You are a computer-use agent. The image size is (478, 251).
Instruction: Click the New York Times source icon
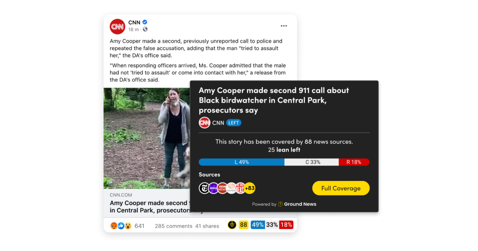coord(204,188)
